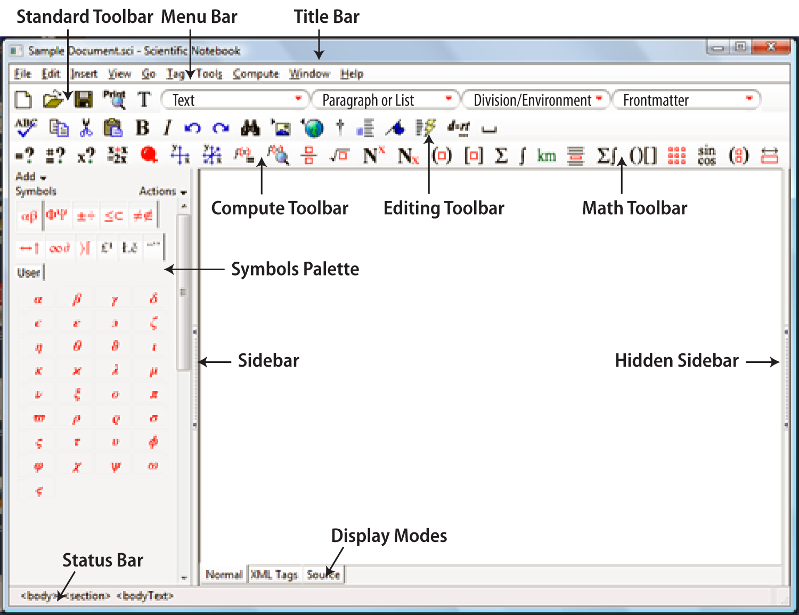Open Print Preview from the toolbar
The height and width of the screenshot is (615, 799).
pyautogui.click(x=114, y=100)
